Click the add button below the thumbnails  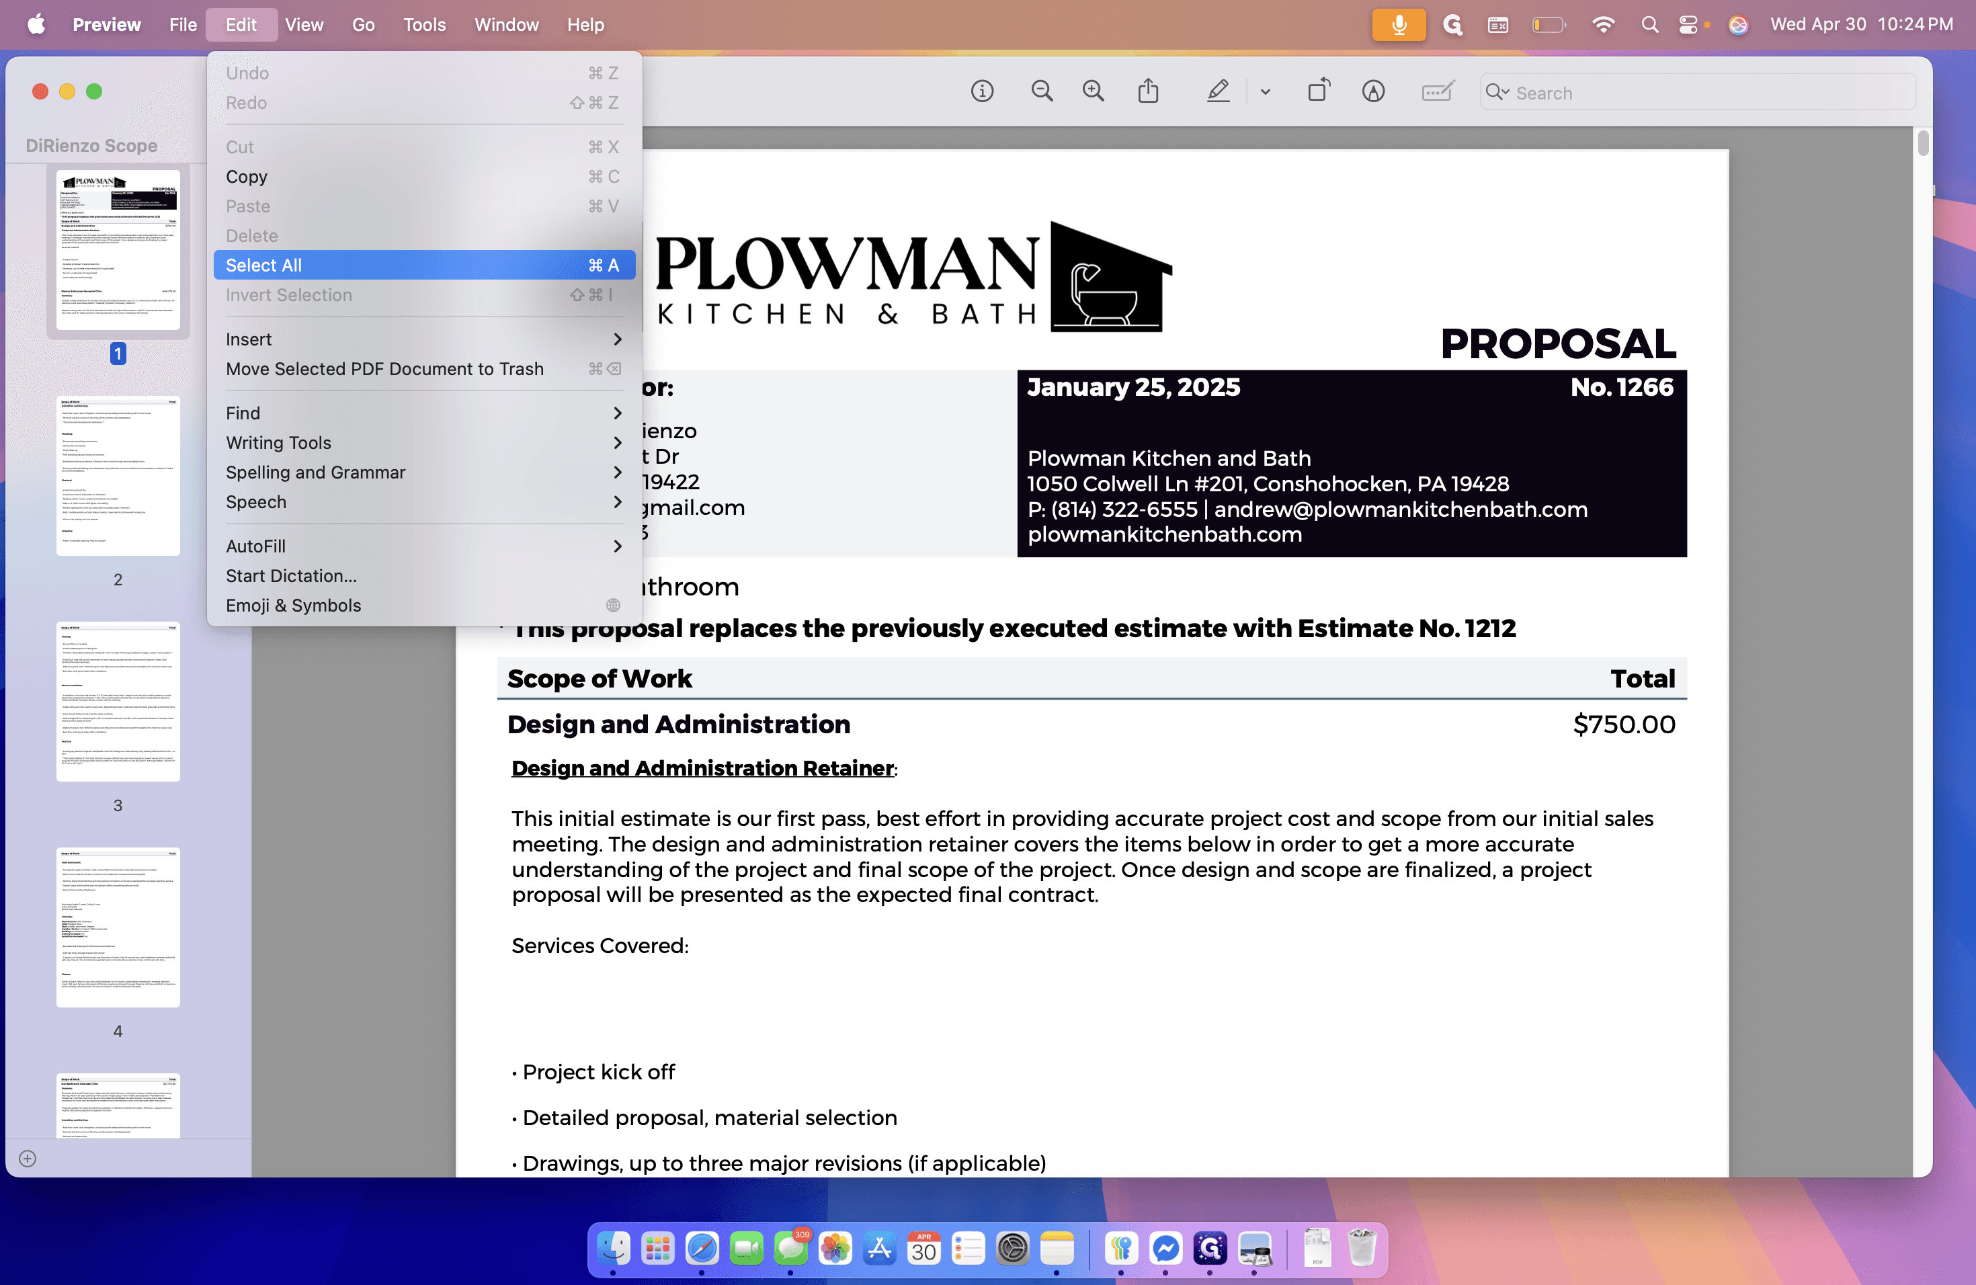pos(28,1159)
